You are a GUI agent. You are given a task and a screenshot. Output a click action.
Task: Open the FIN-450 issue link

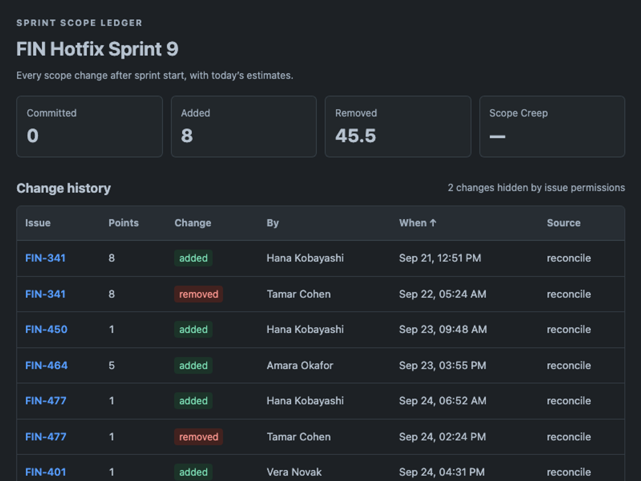pos(46,329)
